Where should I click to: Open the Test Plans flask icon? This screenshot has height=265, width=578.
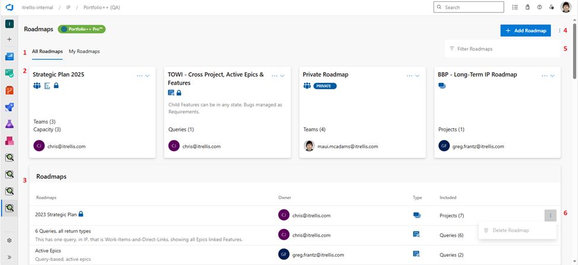(9, 124)
